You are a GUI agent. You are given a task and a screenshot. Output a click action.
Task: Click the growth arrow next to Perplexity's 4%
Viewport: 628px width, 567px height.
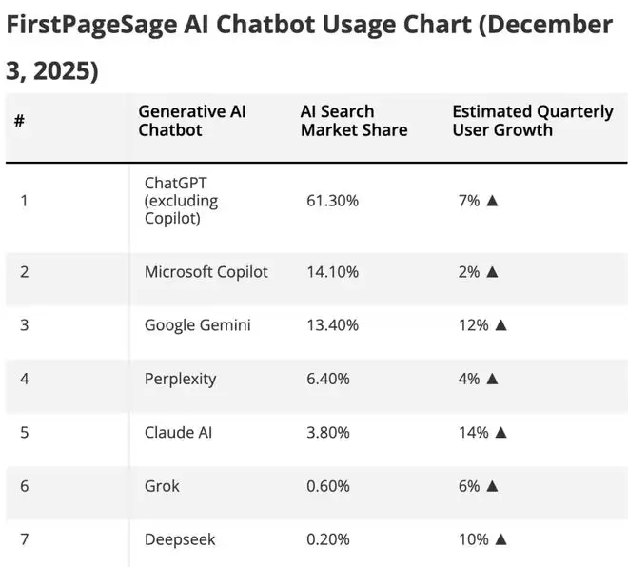point(492,379)
